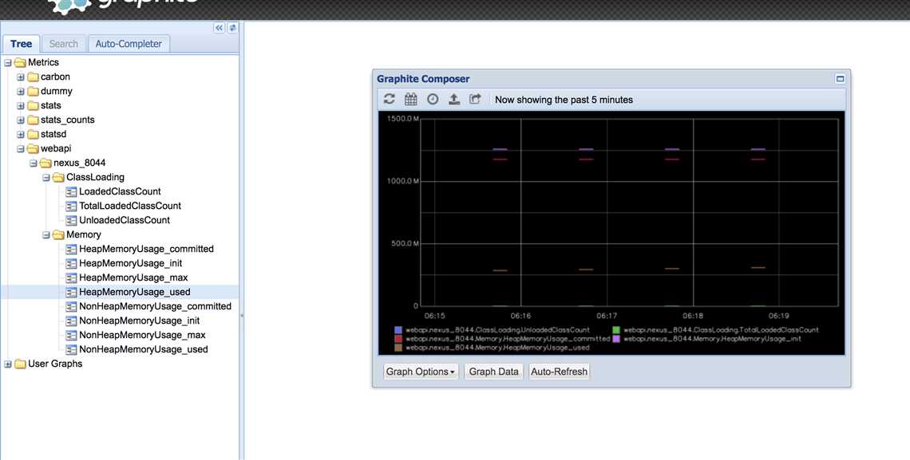Open the Auto-Completer tab
Image resolution: width=910 pixels, height=460 pixels.
tap(129, 44)
